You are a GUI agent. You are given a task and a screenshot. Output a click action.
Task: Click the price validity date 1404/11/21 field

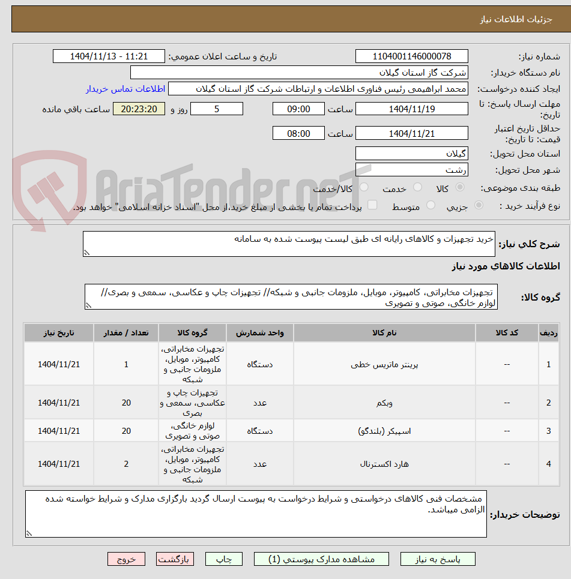tap(412, 133)
